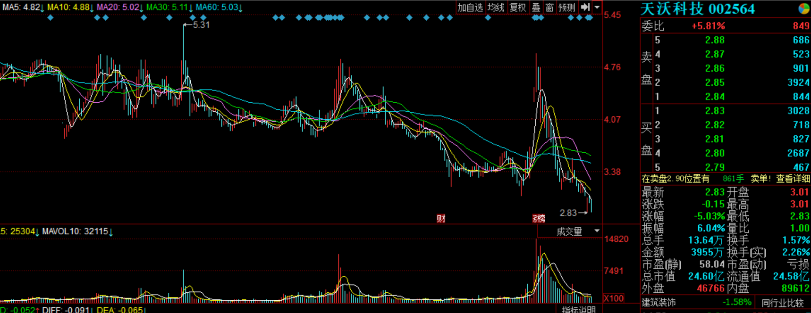Click the 建筑装饰 industry sector label

click(x=659, y=303)
